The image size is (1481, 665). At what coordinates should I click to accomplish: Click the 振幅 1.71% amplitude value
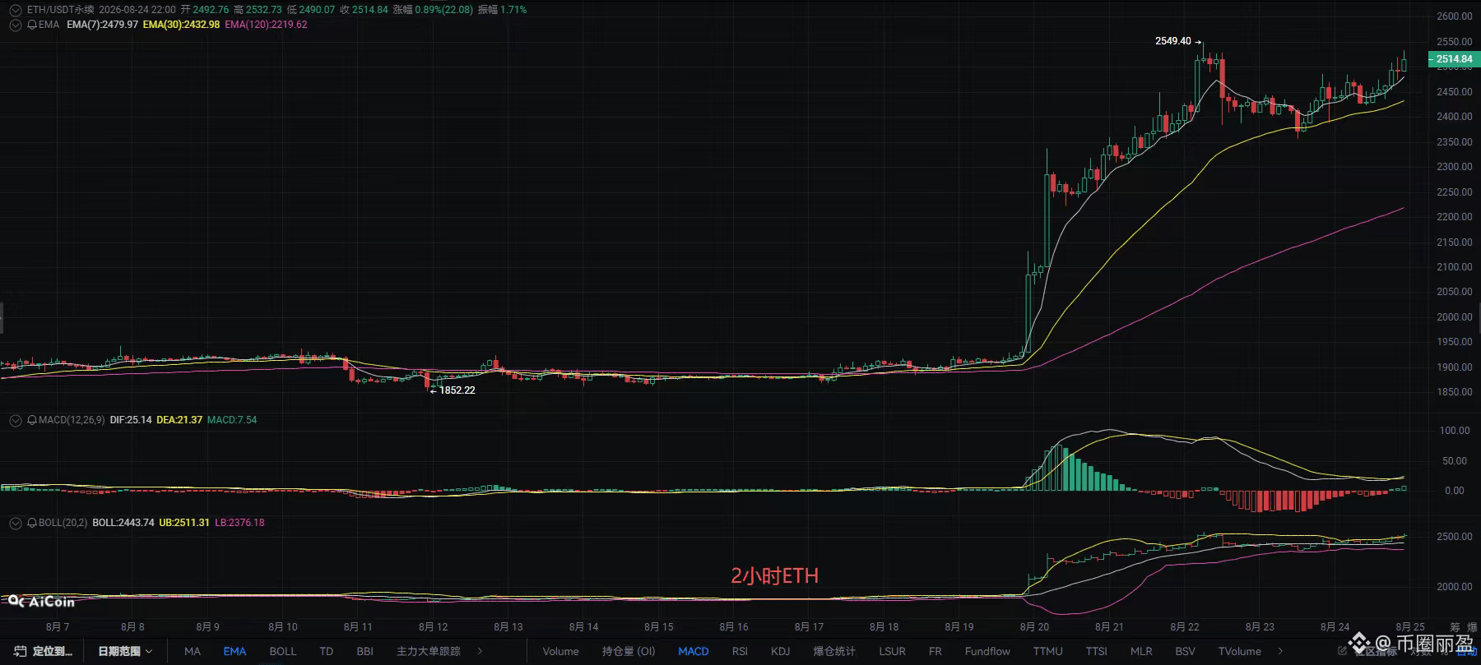coord(502,10)
